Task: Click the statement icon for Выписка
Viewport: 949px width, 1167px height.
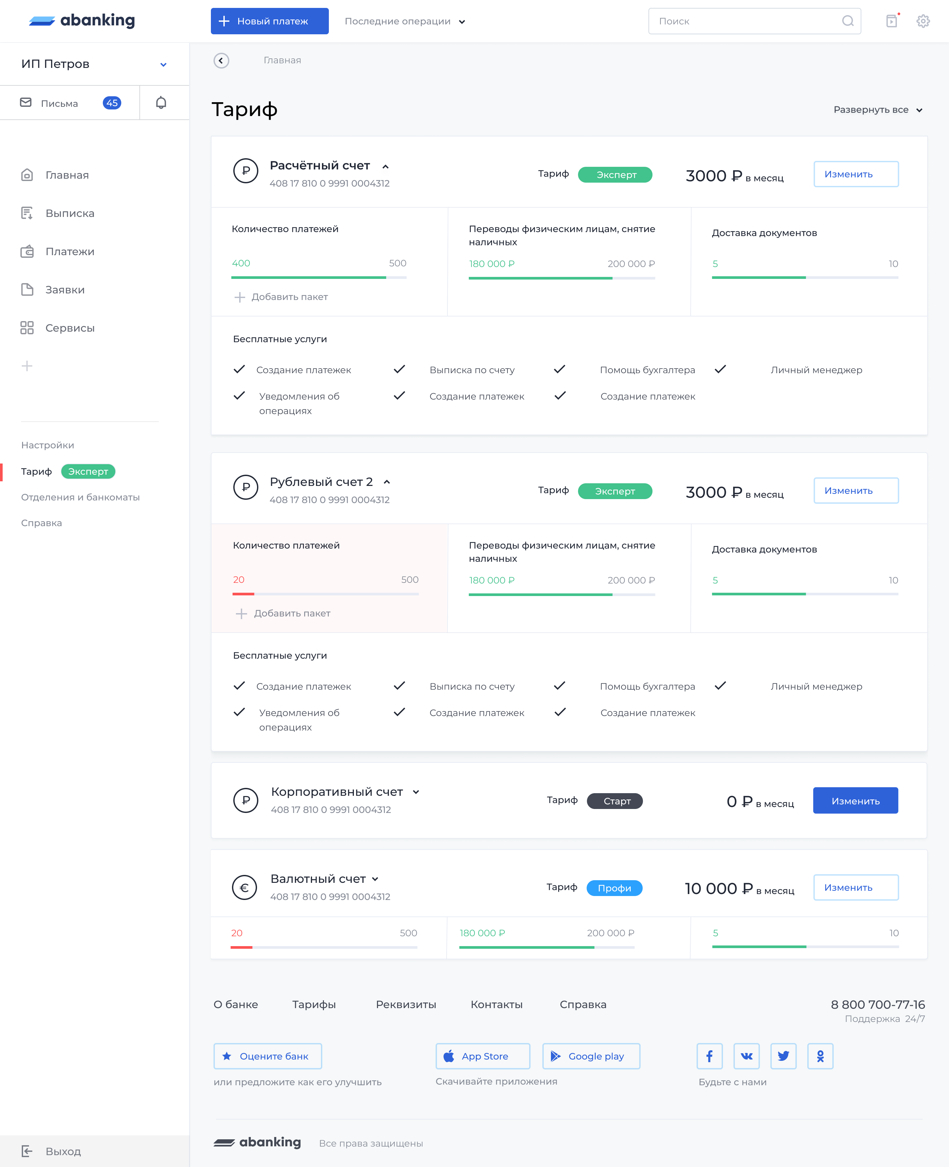Action: click(x=27, y=213)
